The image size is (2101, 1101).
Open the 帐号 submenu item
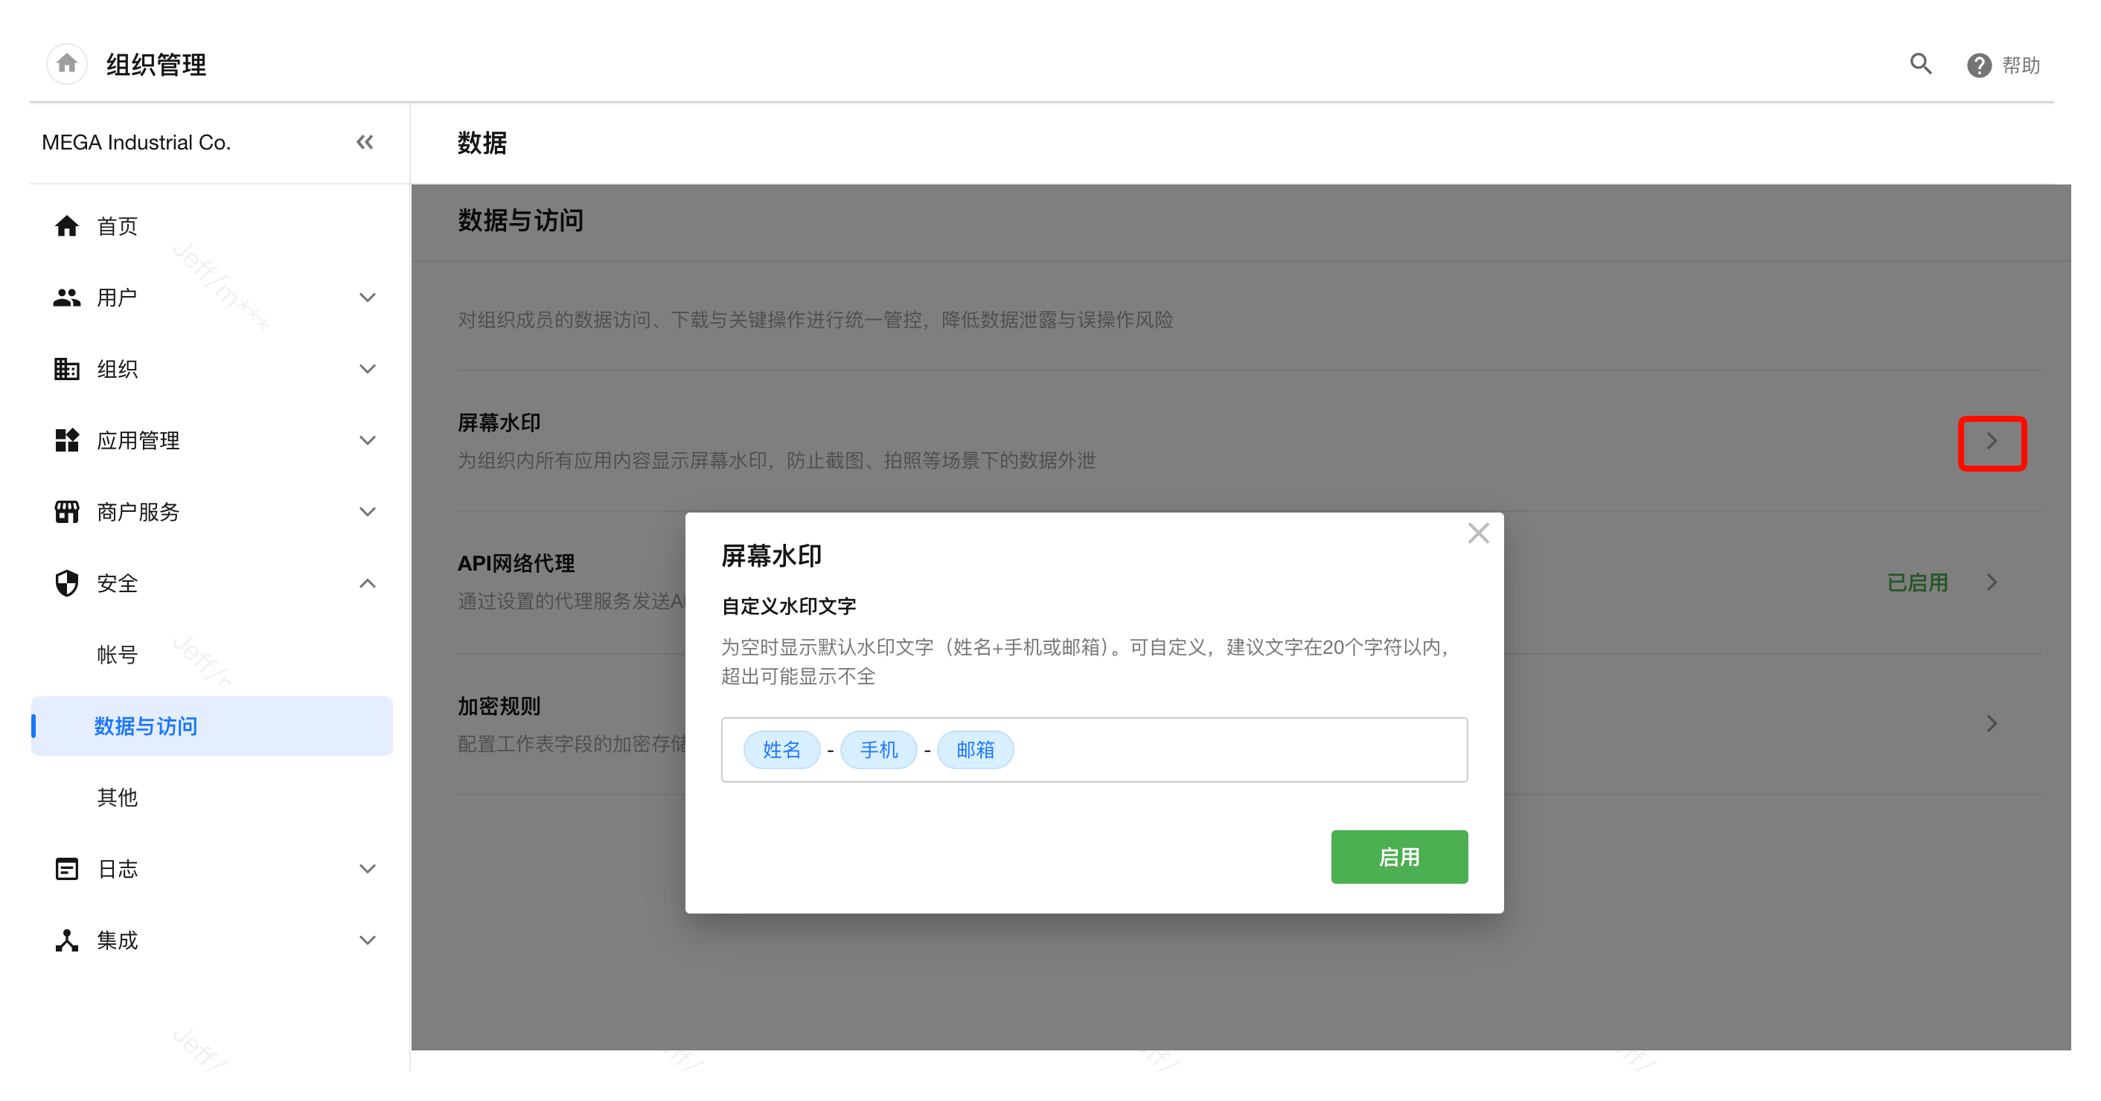118,655
